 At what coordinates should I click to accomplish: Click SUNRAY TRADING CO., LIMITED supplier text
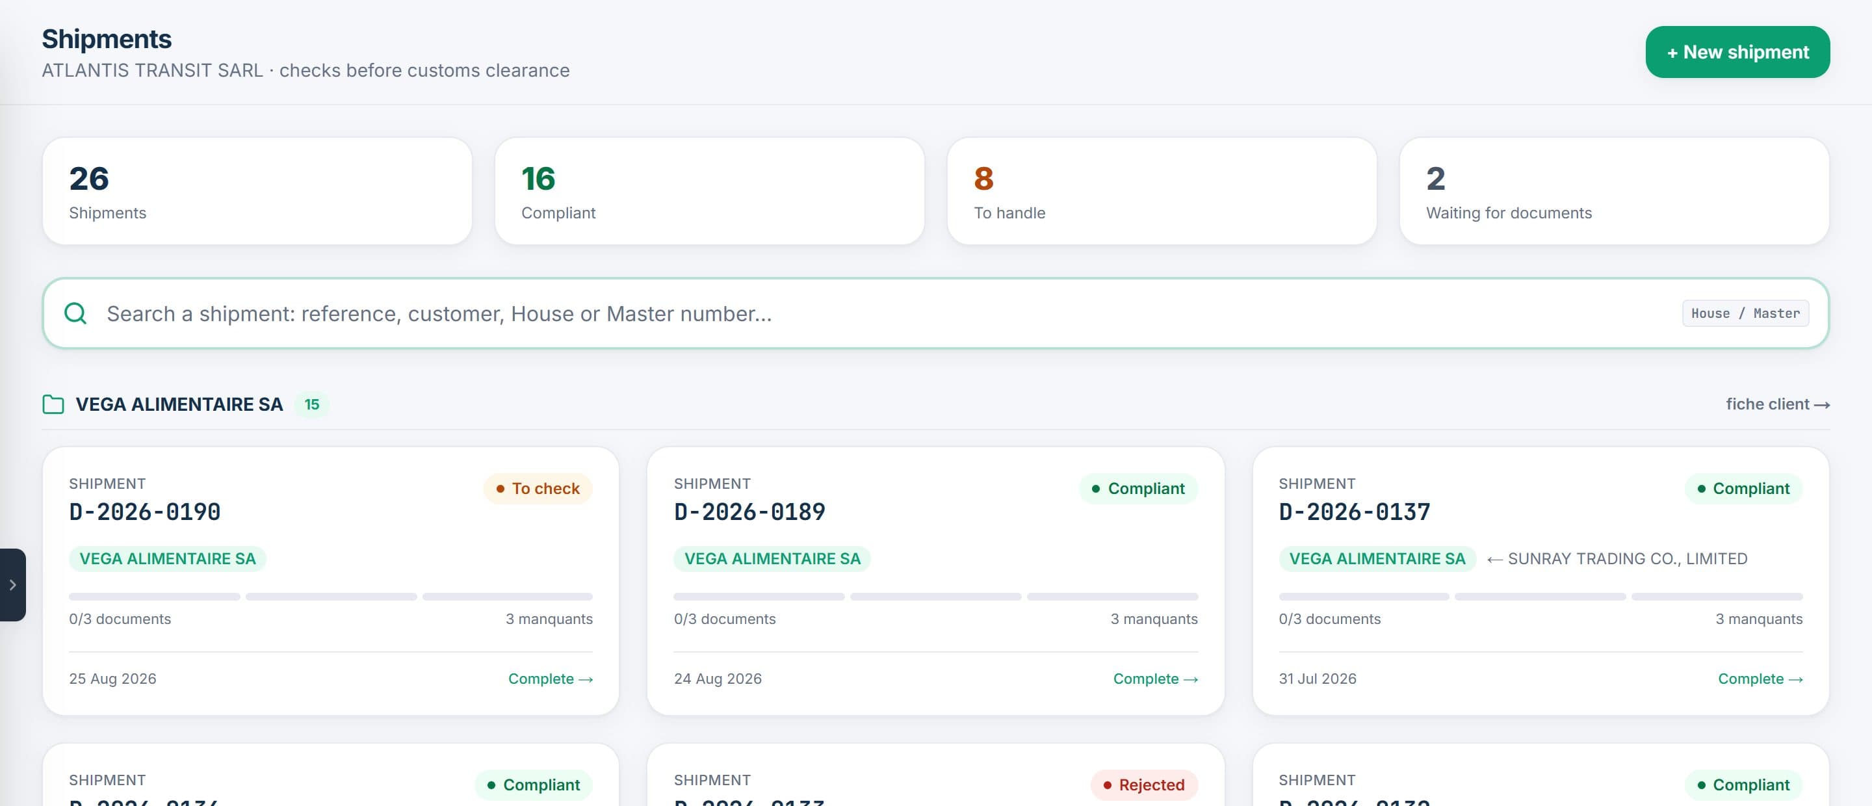pyautogui.click(x=1627, y=559)
